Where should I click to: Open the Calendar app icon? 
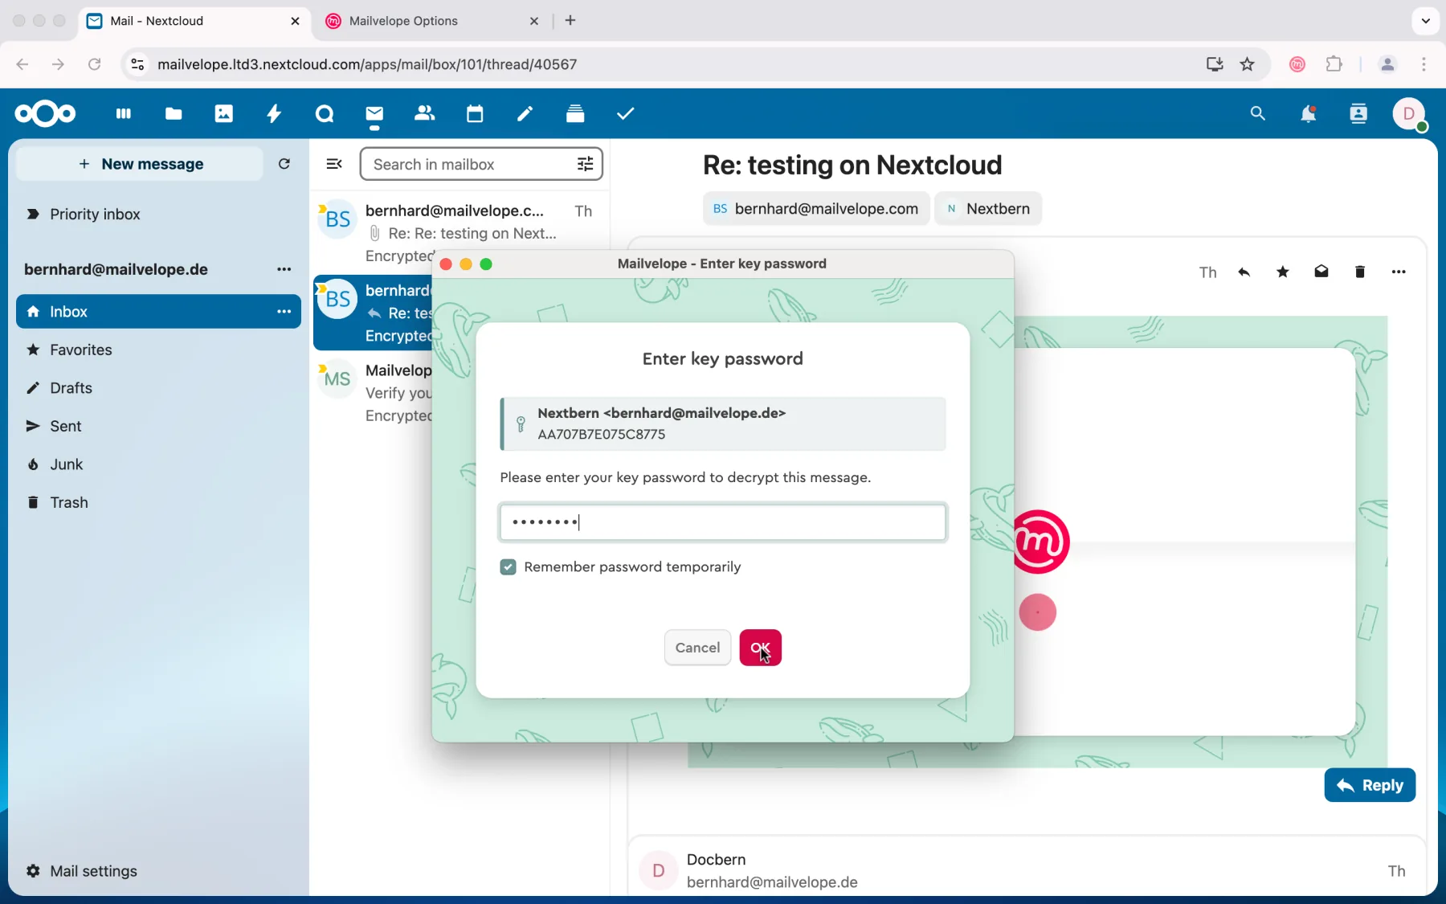(475, 114)
